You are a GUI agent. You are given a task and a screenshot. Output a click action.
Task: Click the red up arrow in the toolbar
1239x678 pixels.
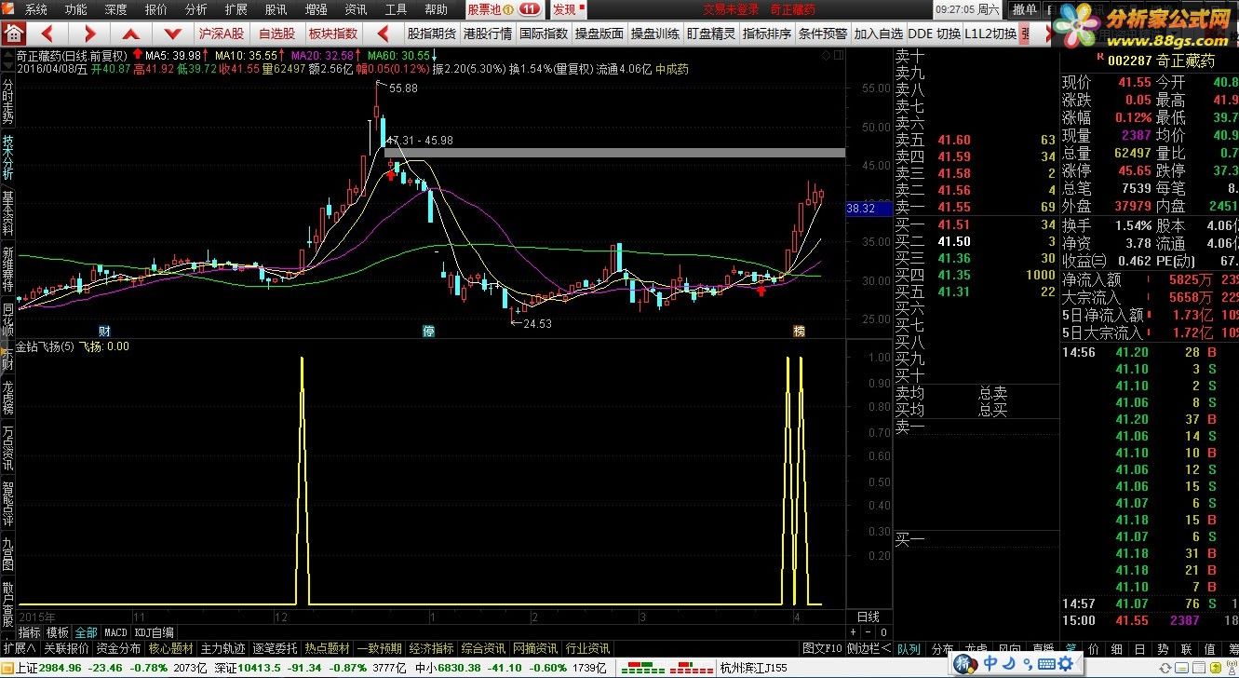click(130, 34)
